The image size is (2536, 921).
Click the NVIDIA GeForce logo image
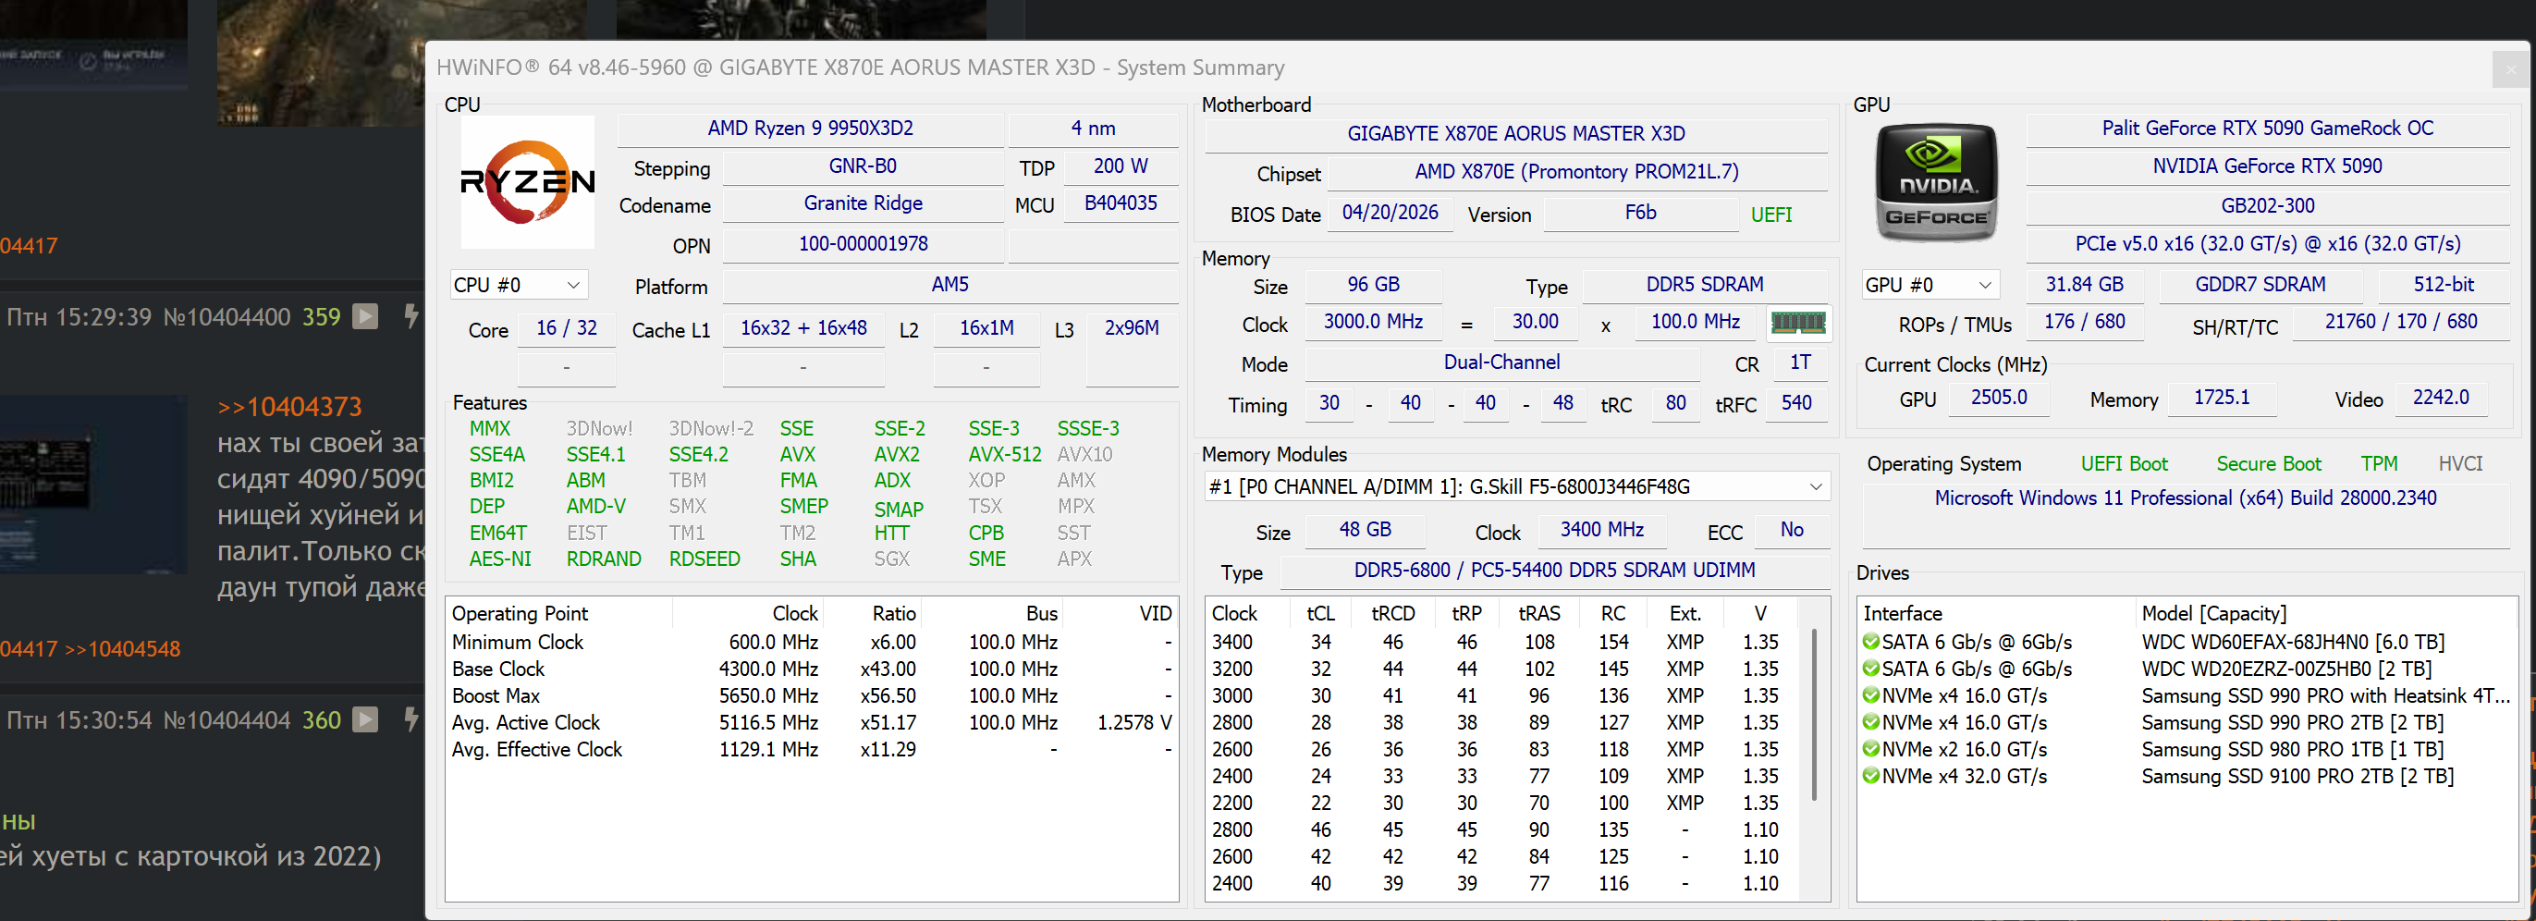1935,182
